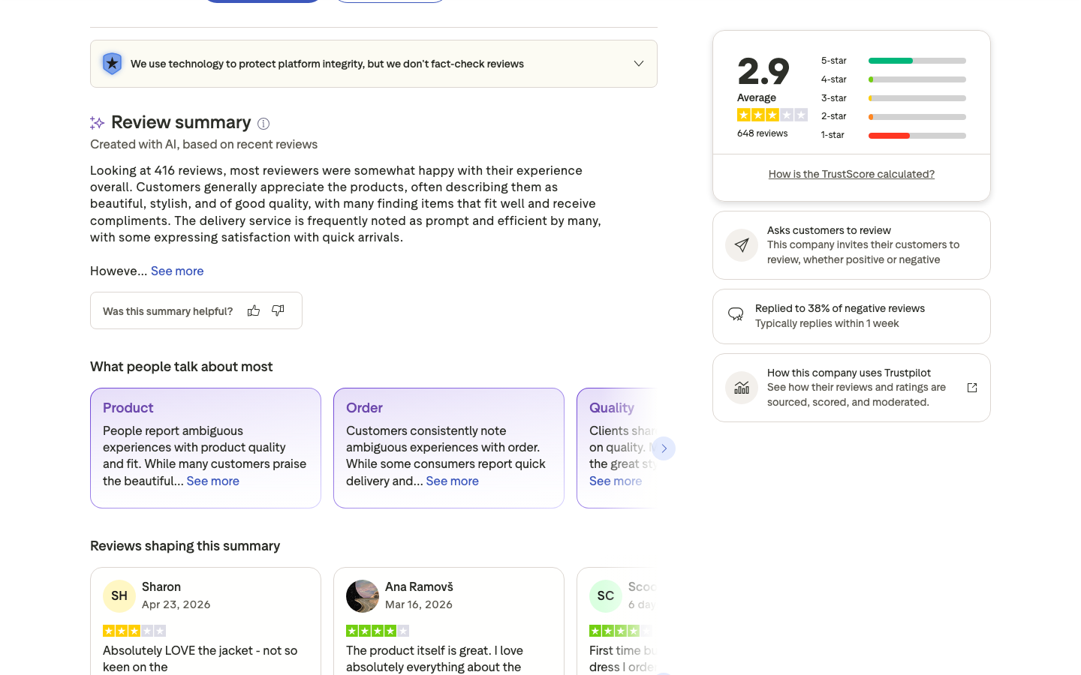
Task: Open 'How is the TrustScore calculated?' link
Action: (851, 174)
